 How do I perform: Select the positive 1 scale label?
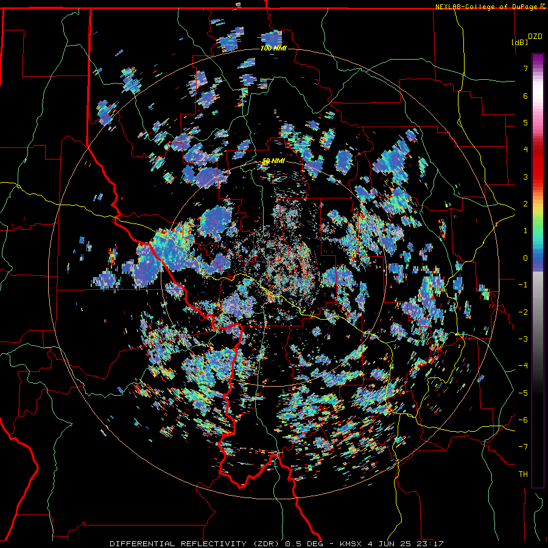pos(525,231)
